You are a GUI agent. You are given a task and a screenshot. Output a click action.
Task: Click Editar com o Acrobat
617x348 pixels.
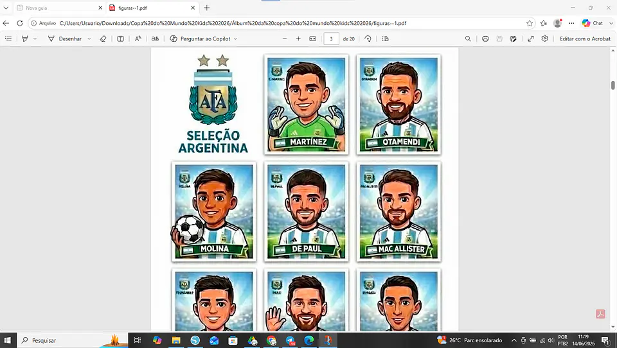pos(585,39)
